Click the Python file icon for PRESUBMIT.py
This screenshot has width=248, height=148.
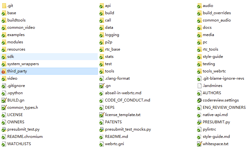click(199, 122)
